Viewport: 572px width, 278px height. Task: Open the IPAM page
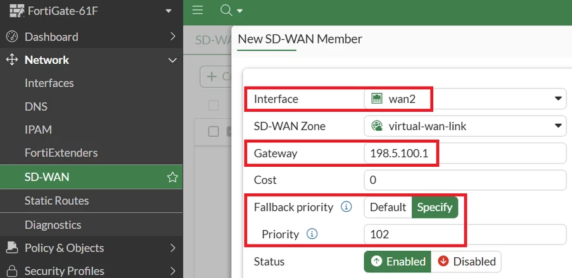click(38, 130)
